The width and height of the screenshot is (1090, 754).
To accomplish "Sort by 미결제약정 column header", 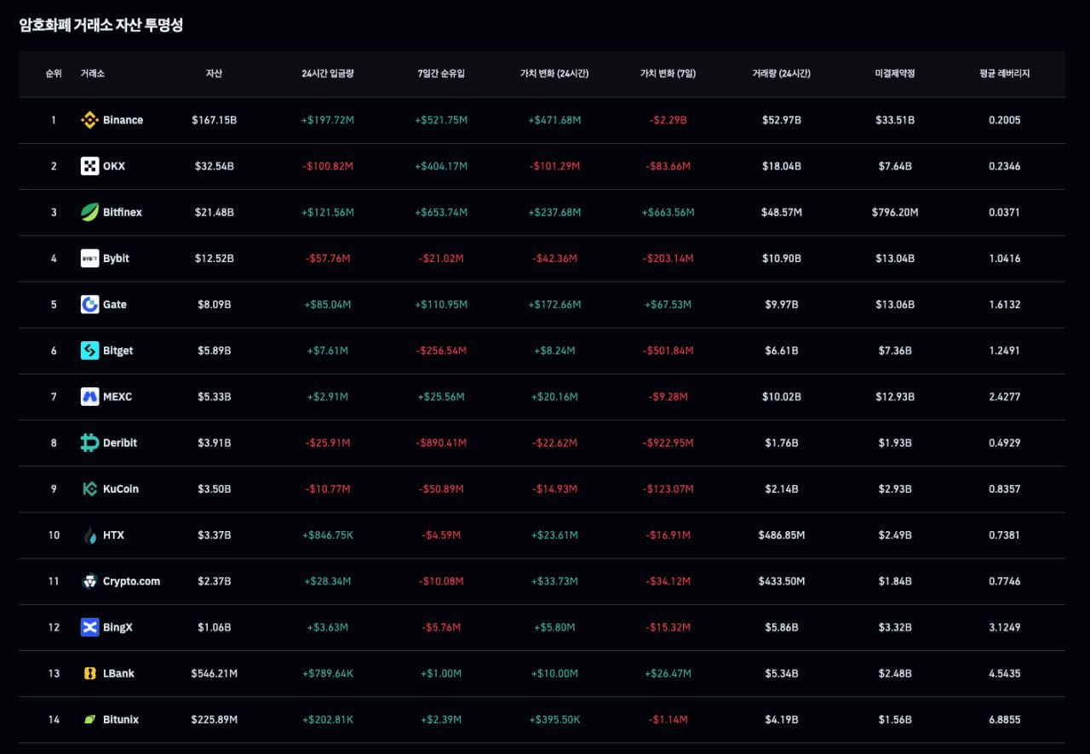I will coord(895,74).
